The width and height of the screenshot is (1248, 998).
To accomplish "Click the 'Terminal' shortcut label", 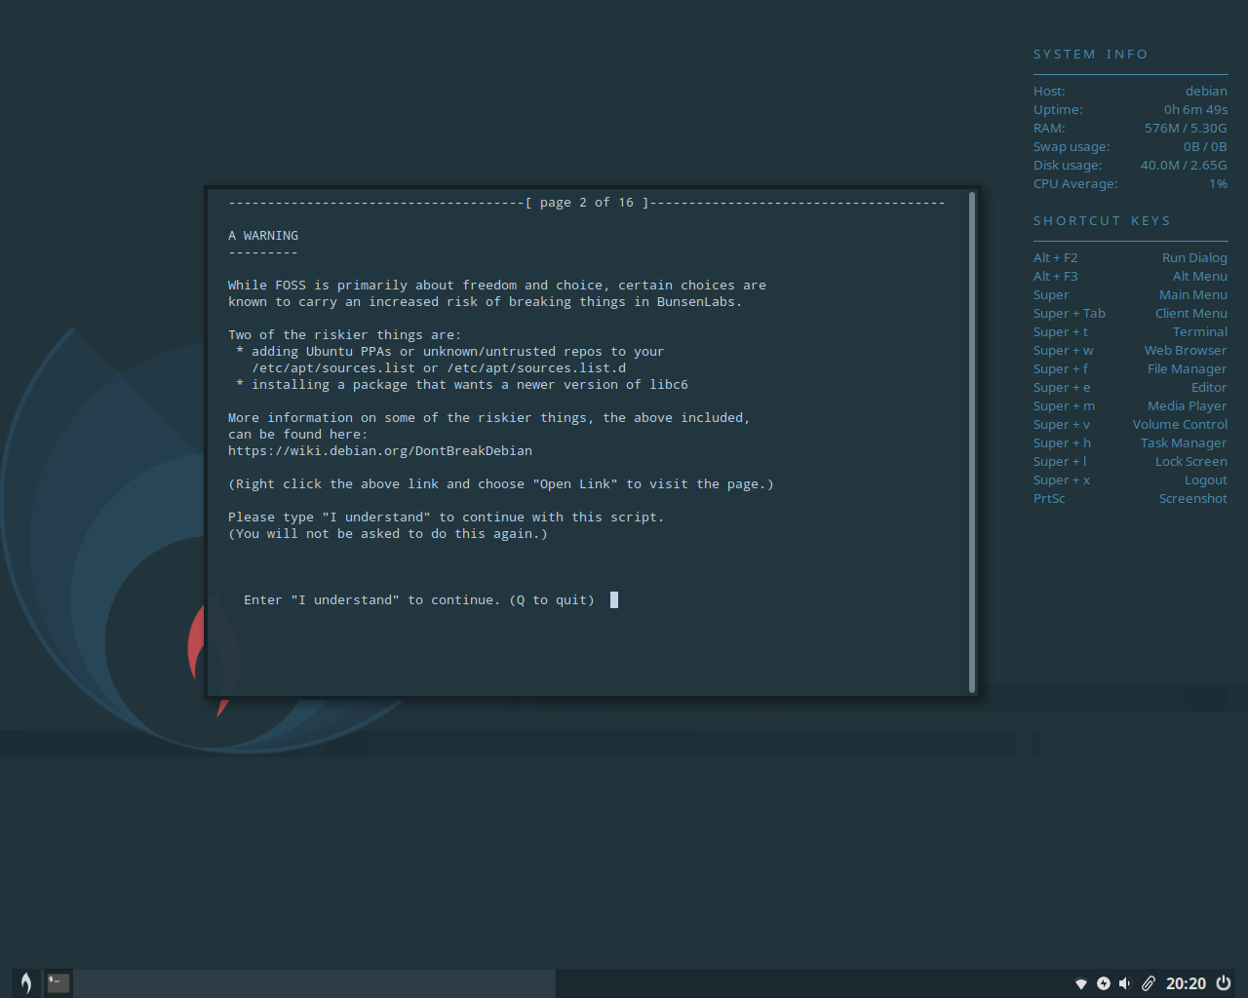I will pyautogui.click(x=1200, y=331).
